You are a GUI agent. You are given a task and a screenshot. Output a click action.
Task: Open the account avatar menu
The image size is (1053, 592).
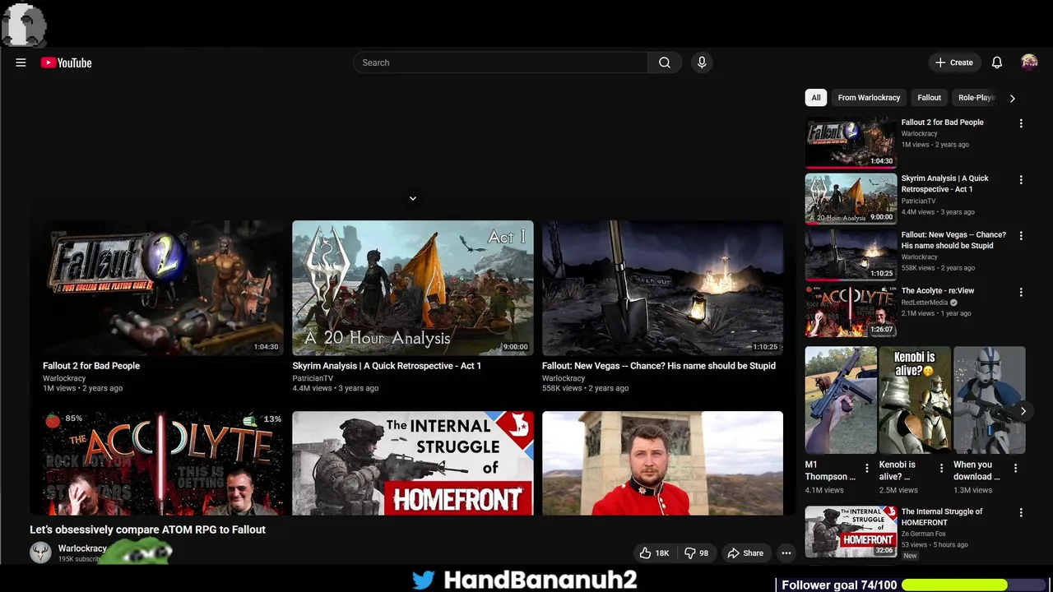1029,62
